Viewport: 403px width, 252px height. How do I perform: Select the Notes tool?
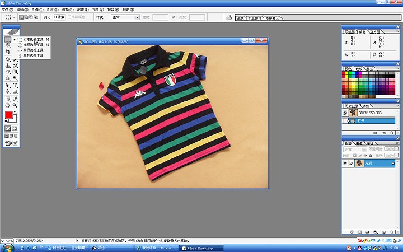click(8, 99)
